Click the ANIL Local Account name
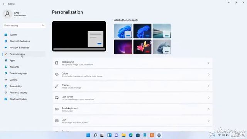Screen dimensions: 247x139 click(20, 14)
